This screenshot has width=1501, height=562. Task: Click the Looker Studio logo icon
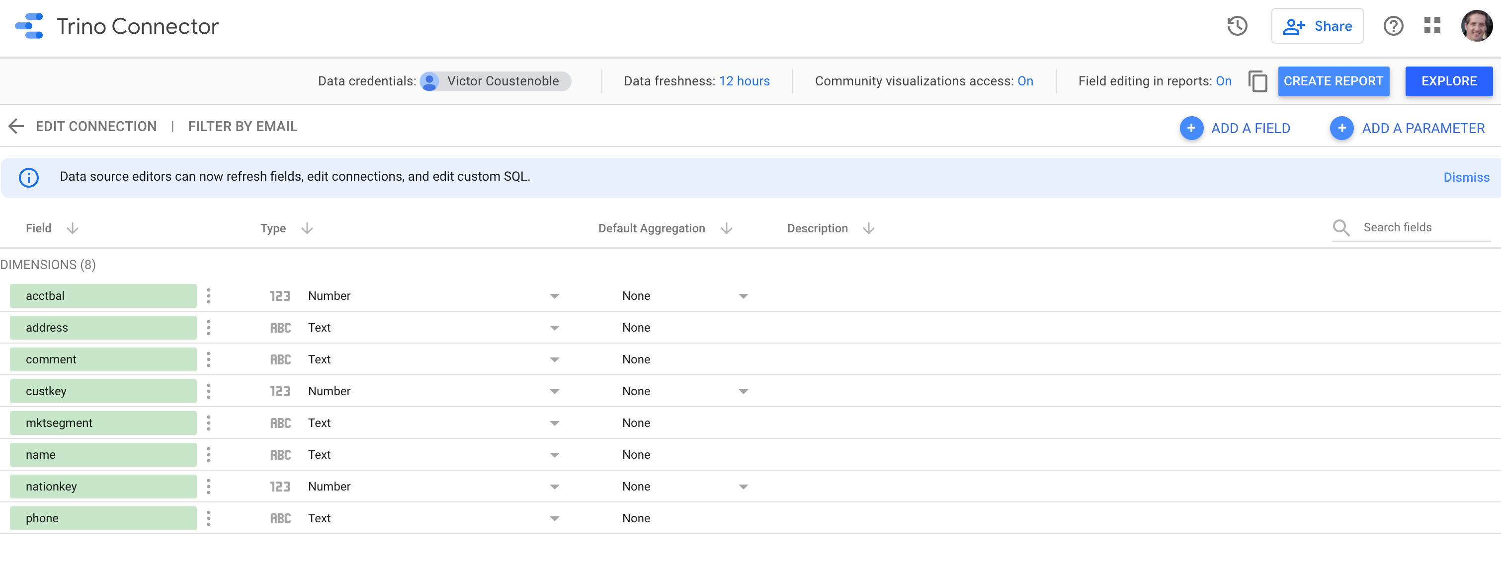29,26
